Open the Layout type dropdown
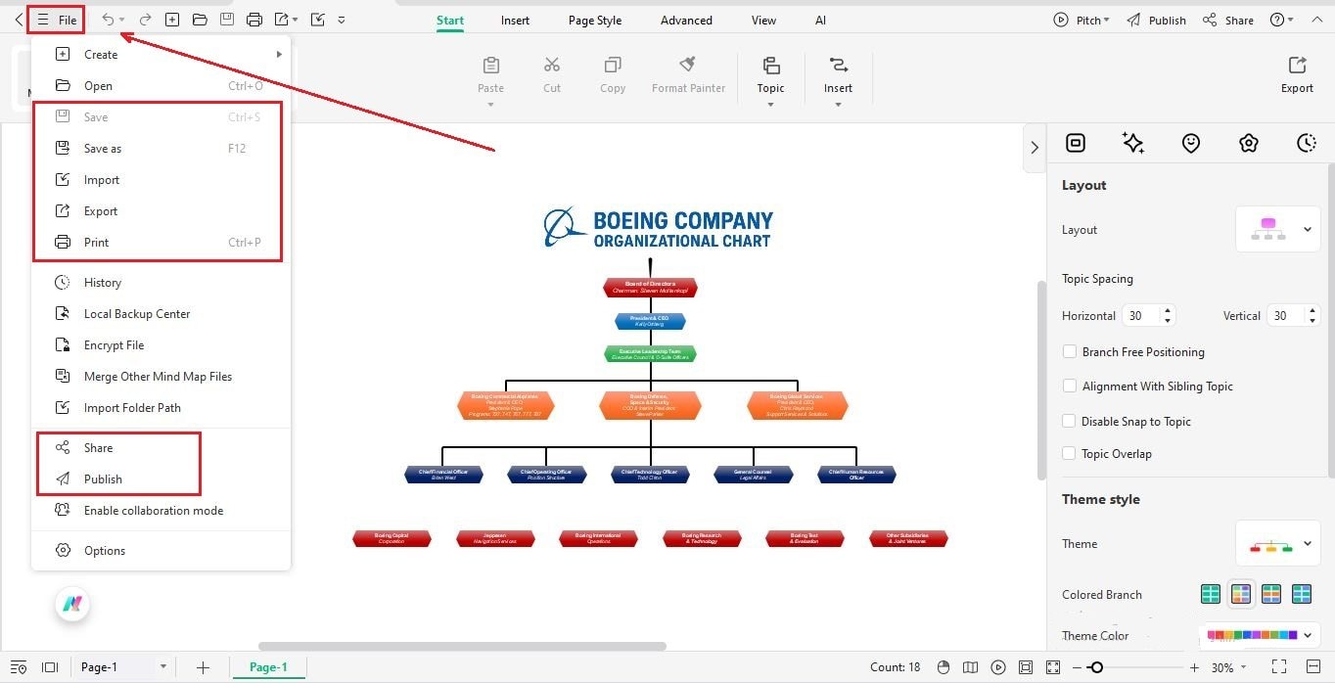 pos(1278,230)
